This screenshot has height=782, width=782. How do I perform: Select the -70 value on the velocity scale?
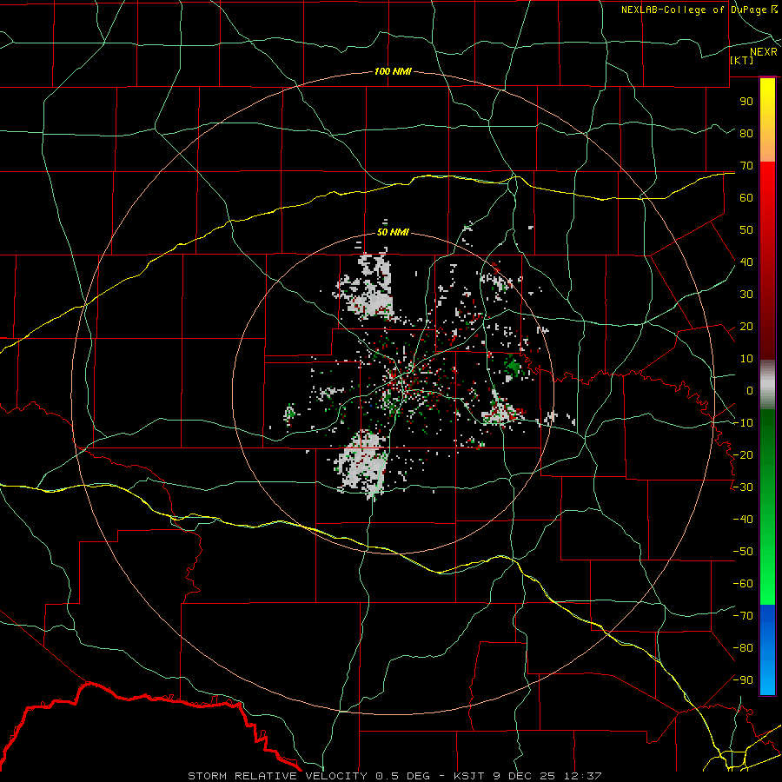[743, 616]
